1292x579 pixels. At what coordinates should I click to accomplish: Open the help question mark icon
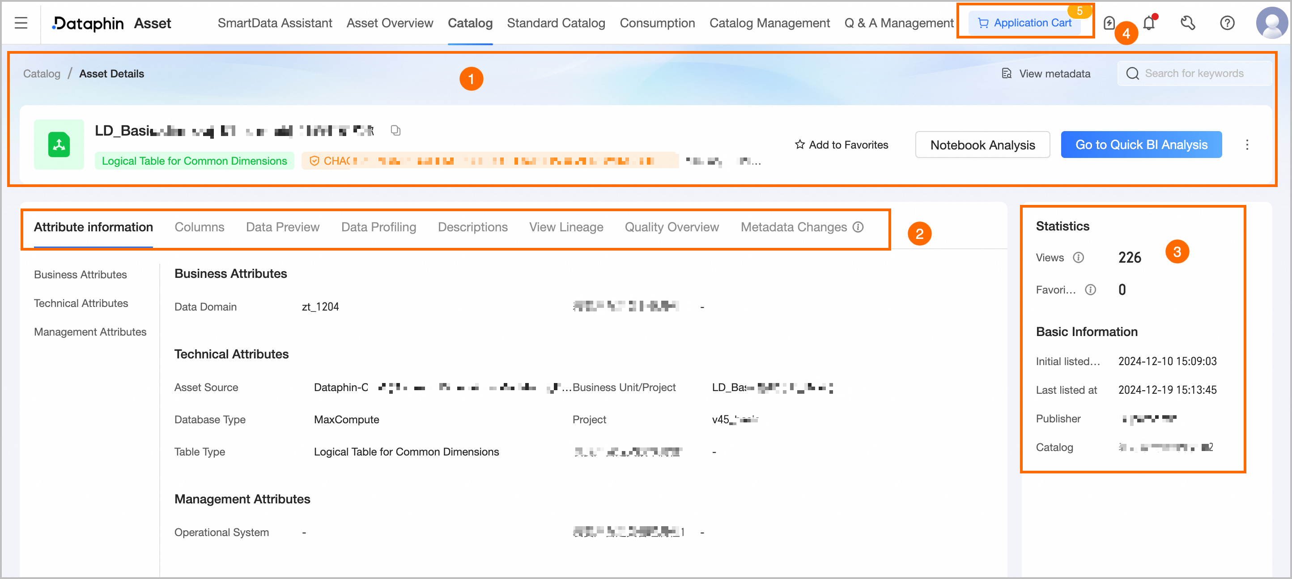[x=1227, y=22]
